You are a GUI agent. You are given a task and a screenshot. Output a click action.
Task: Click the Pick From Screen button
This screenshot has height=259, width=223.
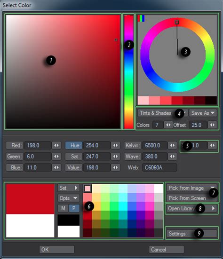[191, 198]
